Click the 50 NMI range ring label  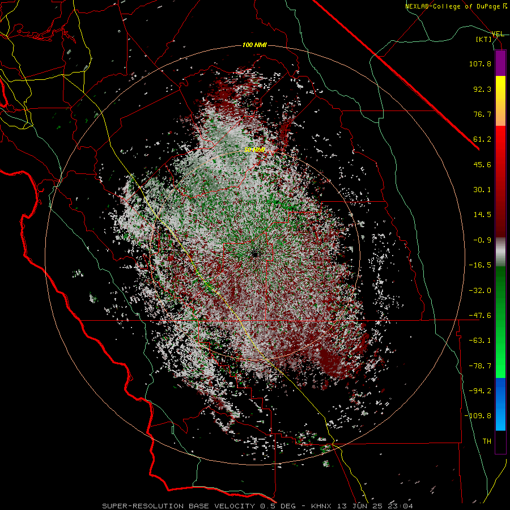tap(254, 150)
